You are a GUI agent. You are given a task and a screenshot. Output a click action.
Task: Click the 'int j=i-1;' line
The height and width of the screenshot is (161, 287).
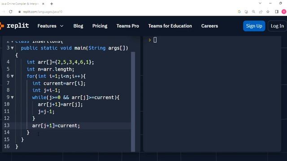(46, 90)
